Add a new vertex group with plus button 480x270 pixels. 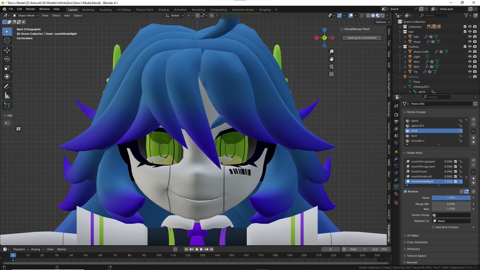click(474, 120)
